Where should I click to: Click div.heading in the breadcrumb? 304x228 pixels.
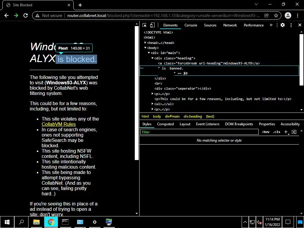click(x=193, y=116)
